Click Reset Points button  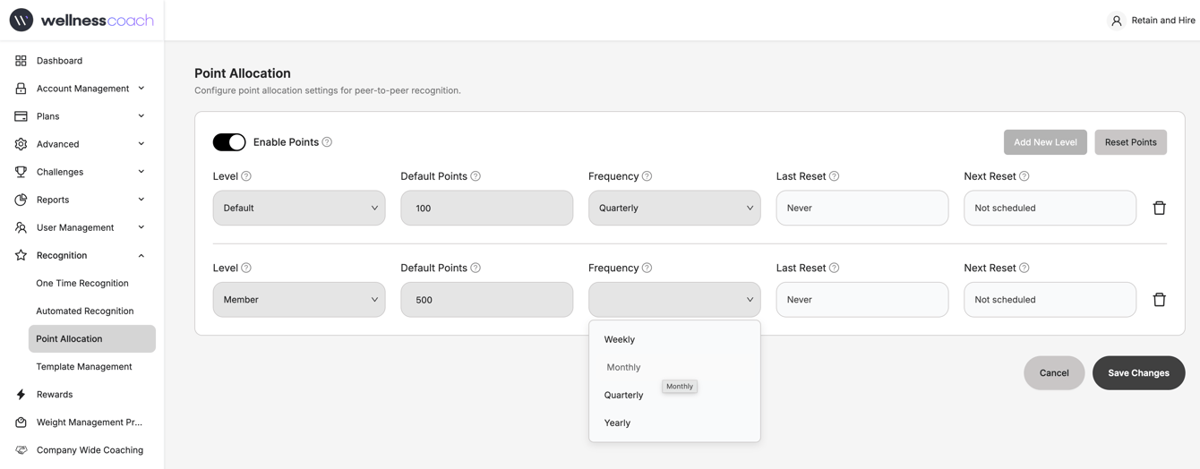[1130, 142]
